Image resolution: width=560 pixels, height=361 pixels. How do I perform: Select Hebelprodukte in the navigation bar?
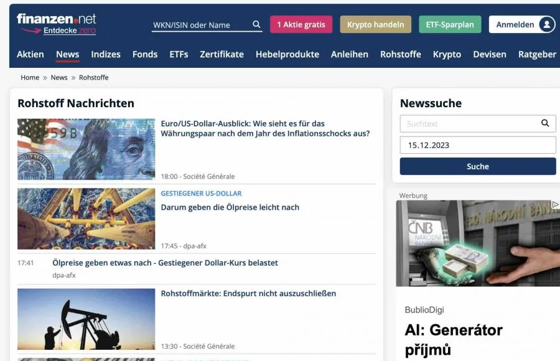287,54
